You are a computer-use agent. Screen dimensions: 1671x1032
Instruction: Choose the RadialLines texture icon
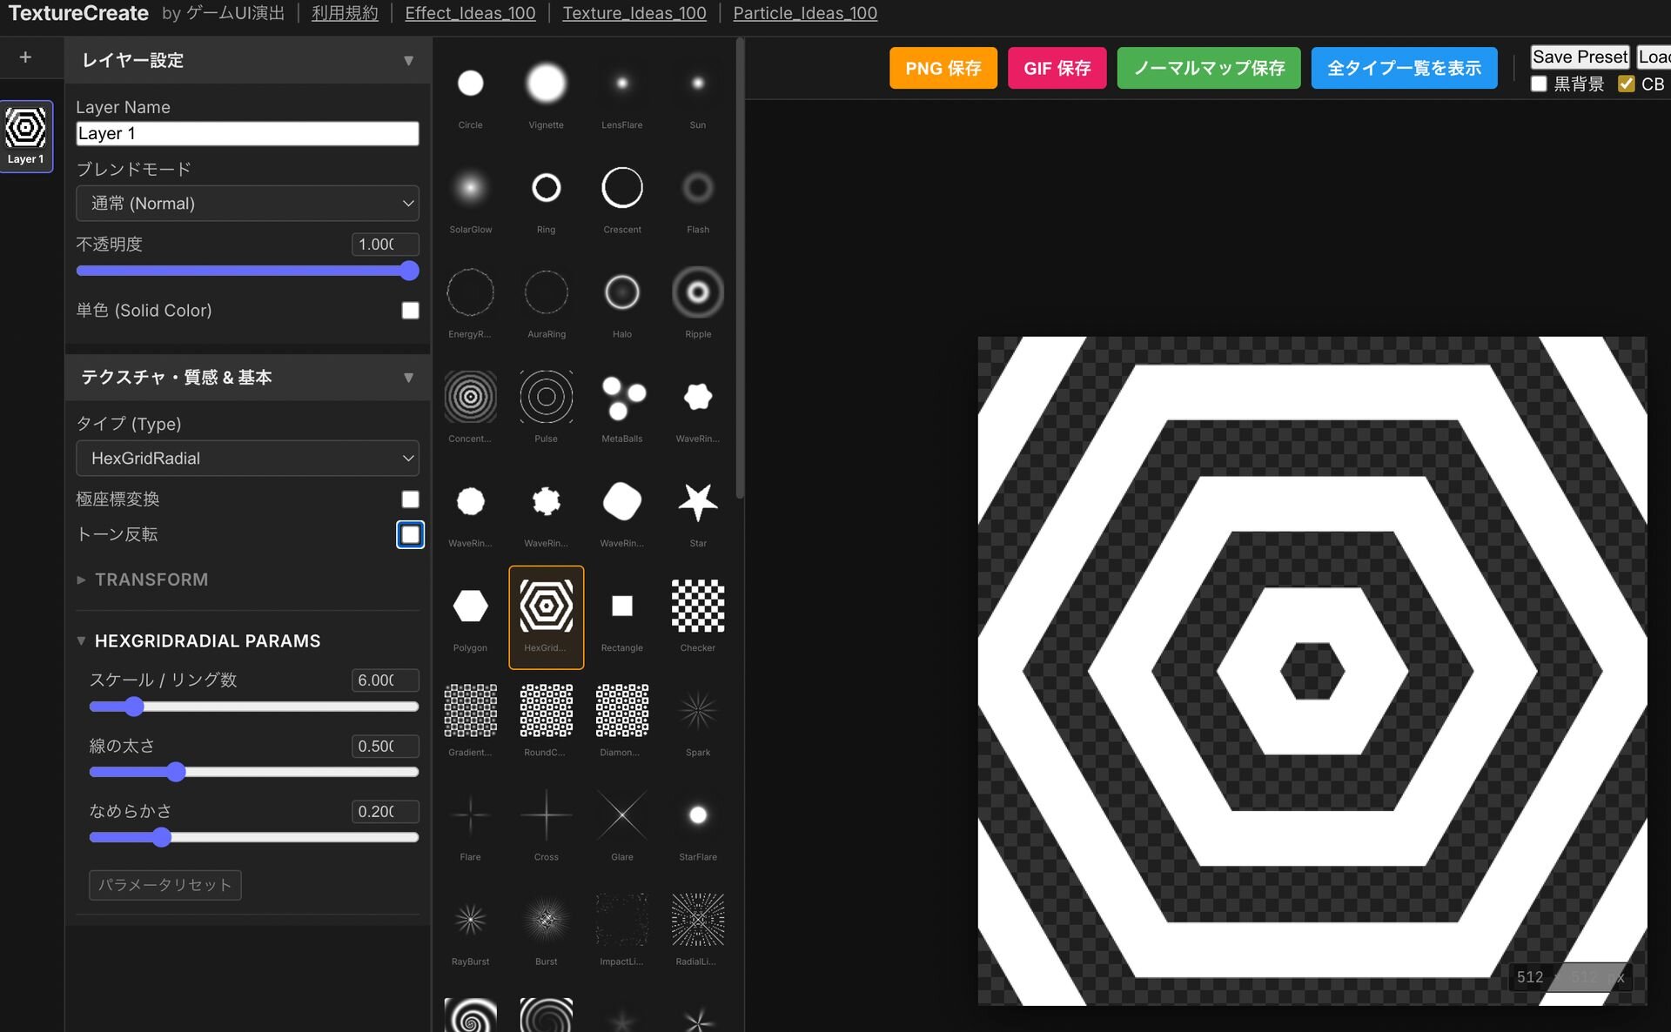697,920
